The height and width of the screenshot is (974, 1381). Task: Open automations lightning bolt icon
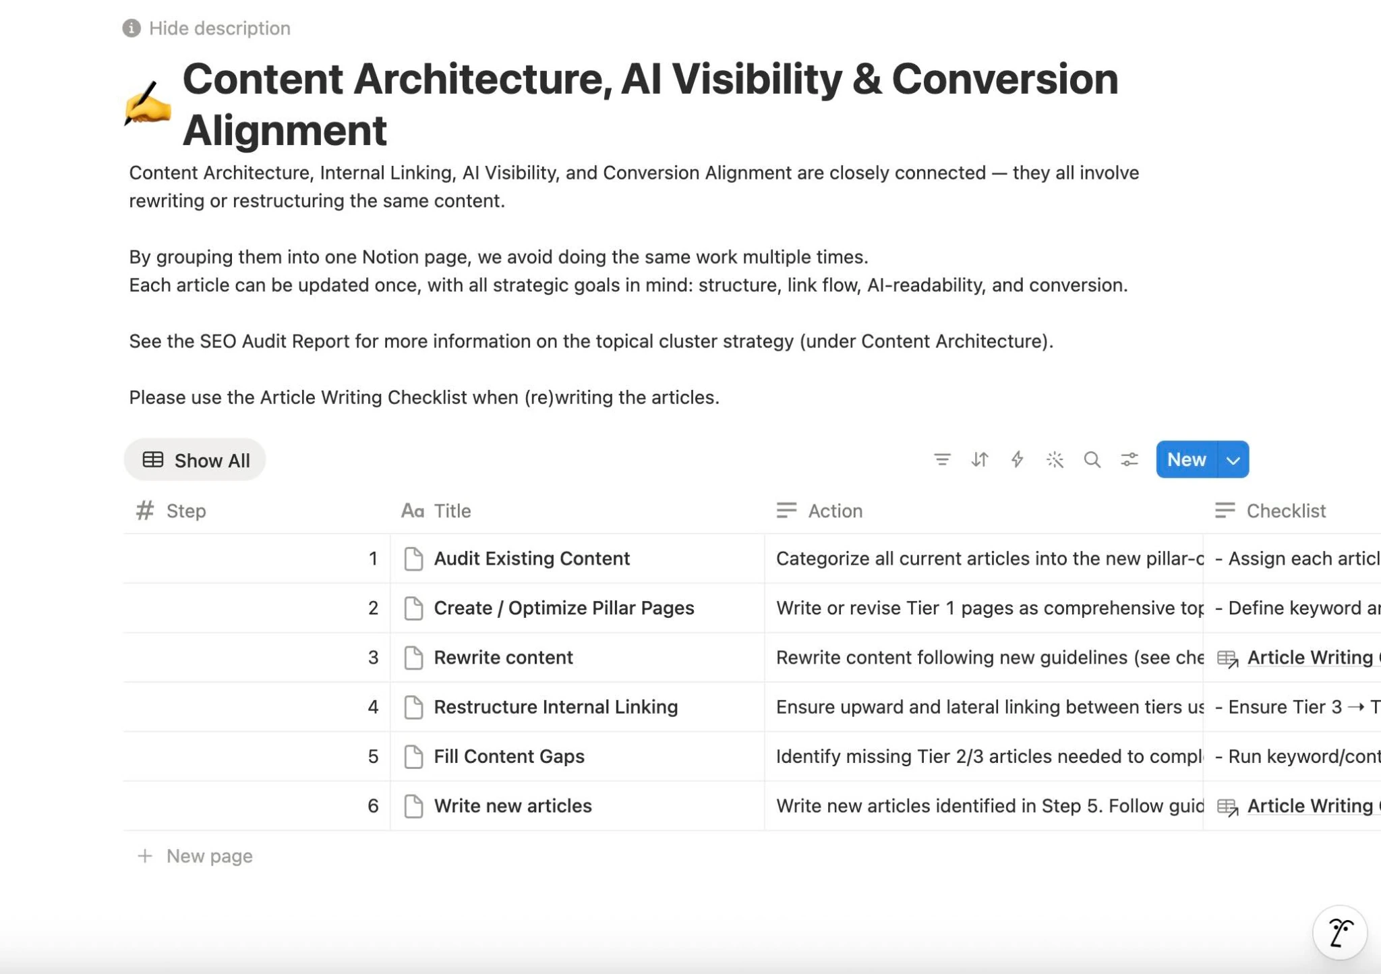(x=1018, y=459)
